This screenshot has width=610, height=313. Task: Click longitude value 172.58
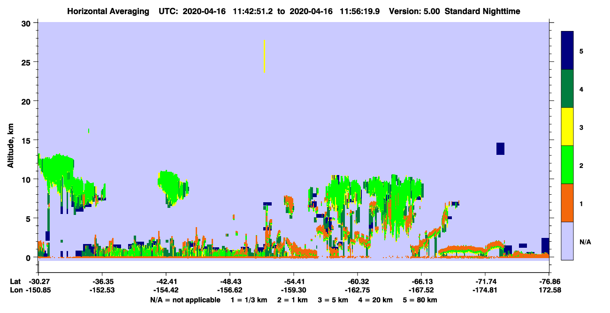click(x=550, y=290)
